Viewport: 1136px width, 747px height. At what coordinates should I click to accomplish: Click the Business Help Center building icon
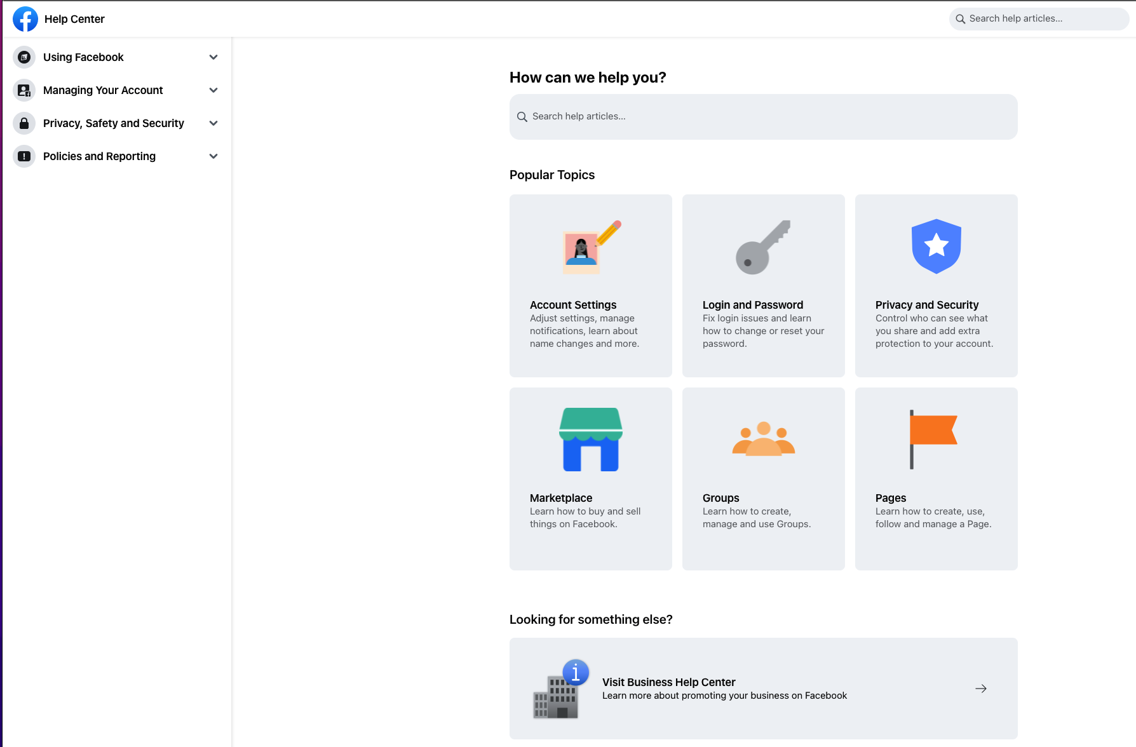[x=560, y=689]
